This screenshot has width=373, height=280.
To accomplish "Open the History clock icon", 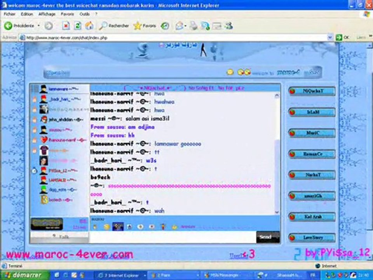I will 165,26.
